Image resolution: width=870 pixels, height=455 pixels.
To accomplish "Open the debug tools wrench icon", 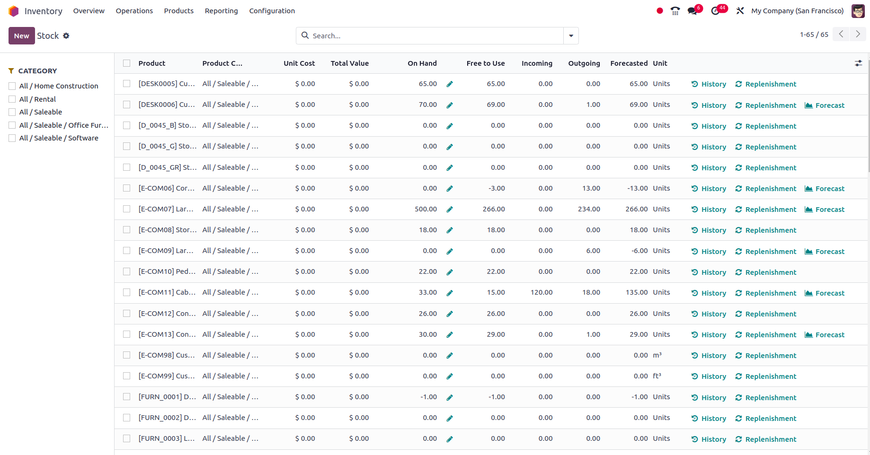I will 740,11.
